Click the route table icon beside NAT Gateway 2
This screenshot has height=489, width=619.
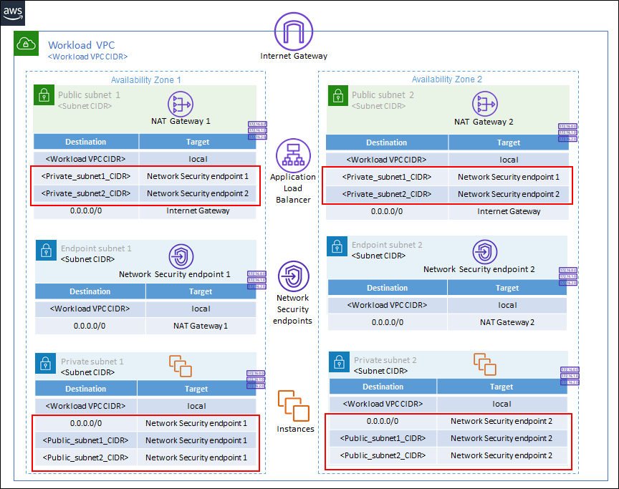click(x=567, y=132)
